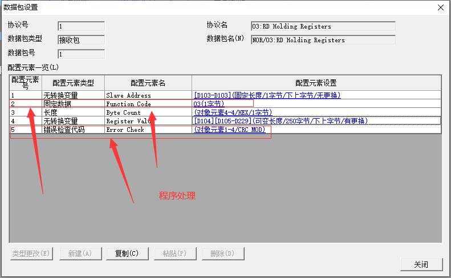This screenshot has width=451, height=278.
Task: Close the 数据包设置 dialog with X
Action: point(440,7)
